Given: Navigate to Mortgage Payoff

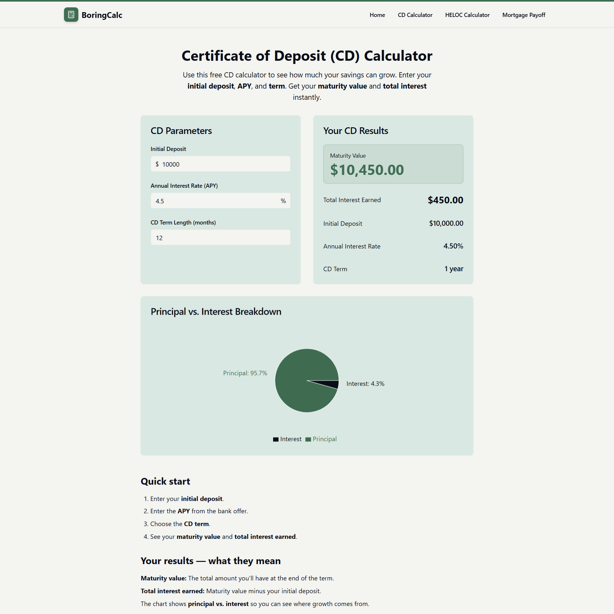Looking at the screenshot, I should pos(523,15).
